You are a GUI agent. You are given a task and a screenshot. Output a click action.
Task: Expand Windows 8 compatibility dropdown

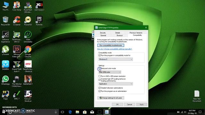pyautogui.click(x=116, y=59)
